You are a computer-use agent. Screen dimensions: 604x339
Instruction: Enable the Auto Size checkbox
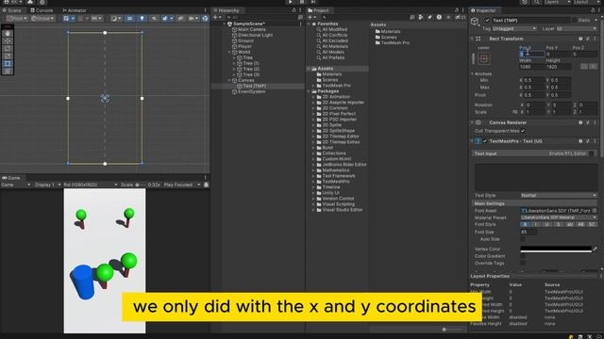(x=523, y=239)
